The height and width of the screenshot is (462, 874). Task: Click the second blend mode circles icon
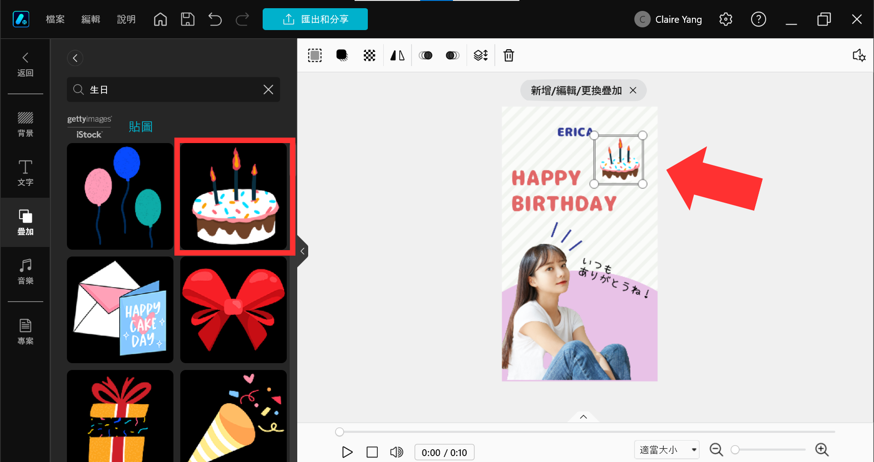tap(452, 55)
